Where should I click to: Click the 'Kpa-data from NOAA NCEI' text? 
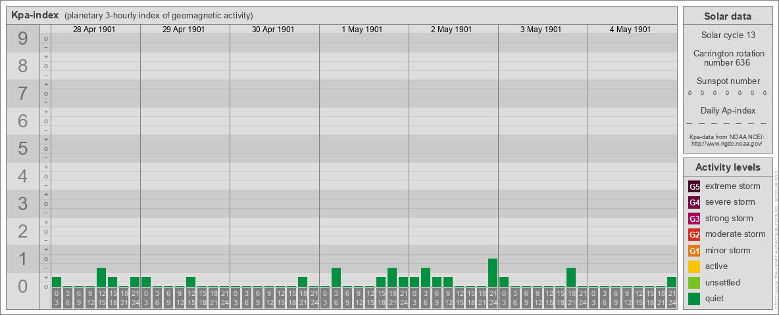726,136
